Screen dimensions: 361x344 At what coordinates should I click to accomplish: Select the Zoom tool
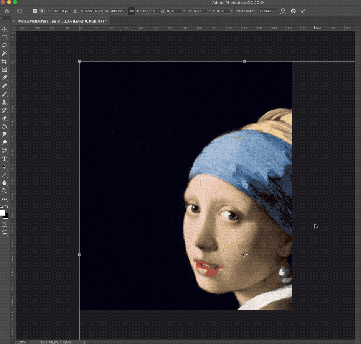5,191
